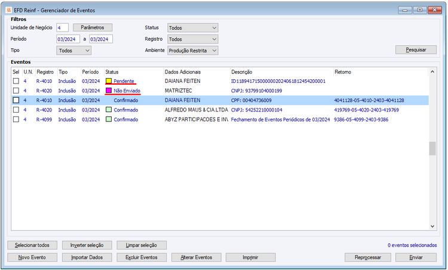Click the Retorno column header

click(x=343, y=72)
